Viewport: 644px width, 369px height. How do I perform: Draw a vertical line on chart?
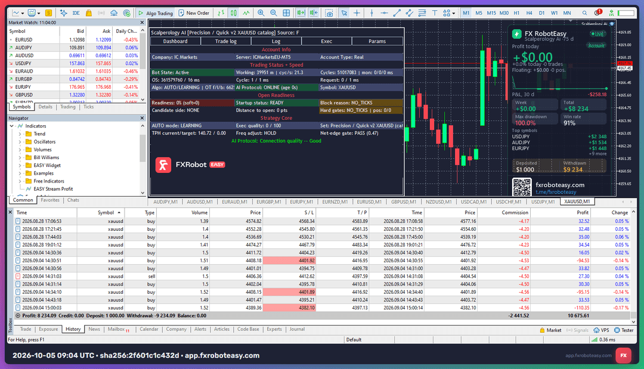[371, 13]
